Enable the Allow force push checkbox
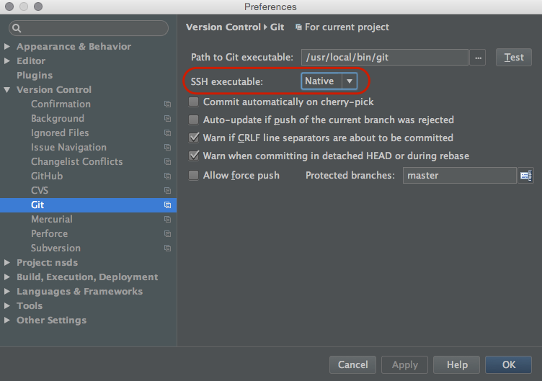The height and width of the screenshot is (381, 542). coord(194,175)
